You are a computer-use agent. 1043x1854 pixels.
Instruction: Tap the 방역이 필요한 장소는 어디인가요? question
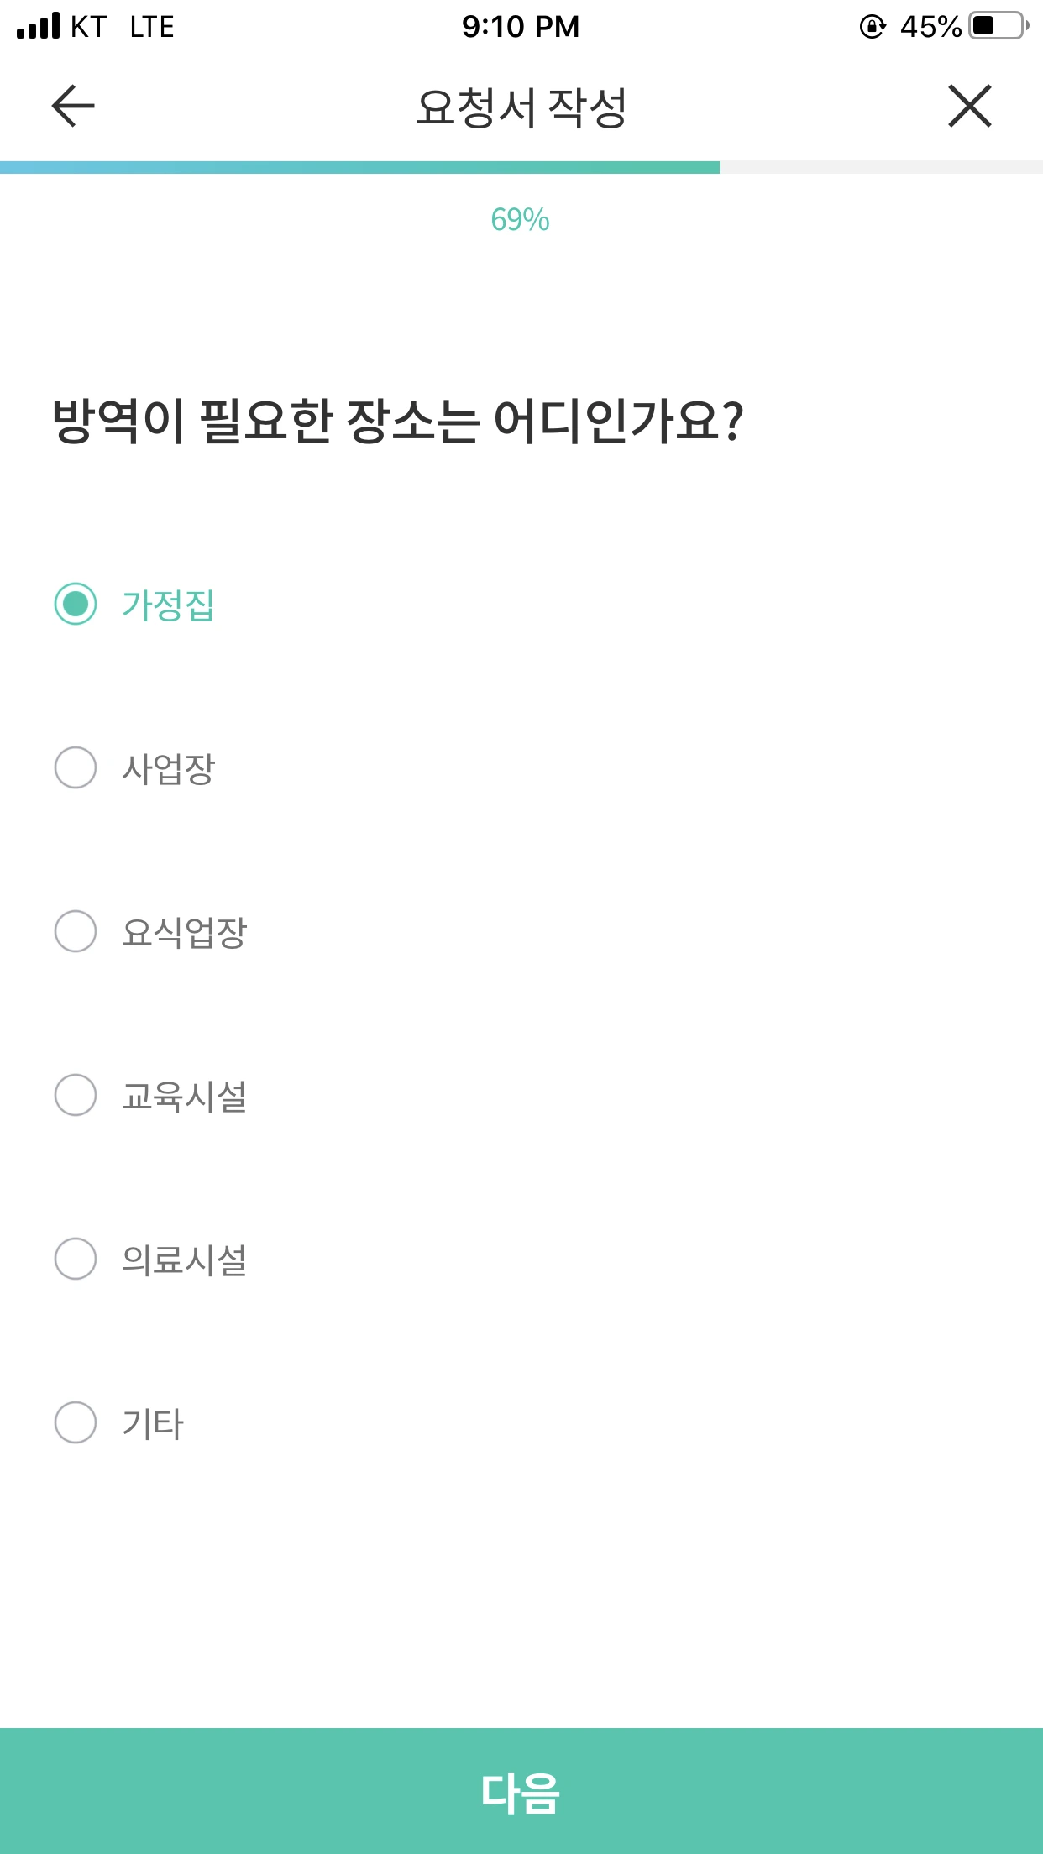[x=397, y=421]
